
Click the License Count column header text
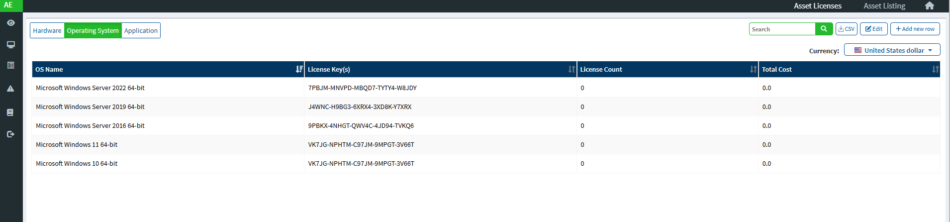point(601,69)
